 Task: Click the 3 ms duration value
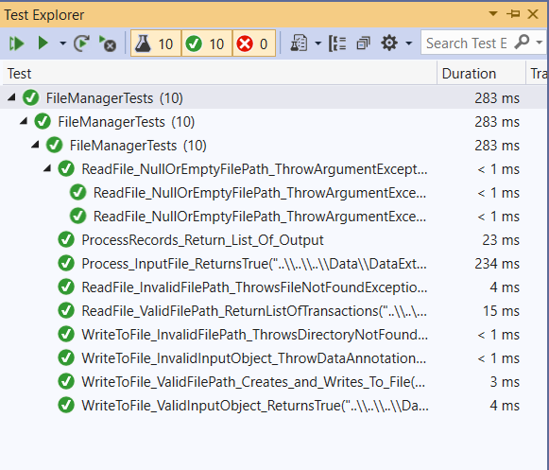505,382
